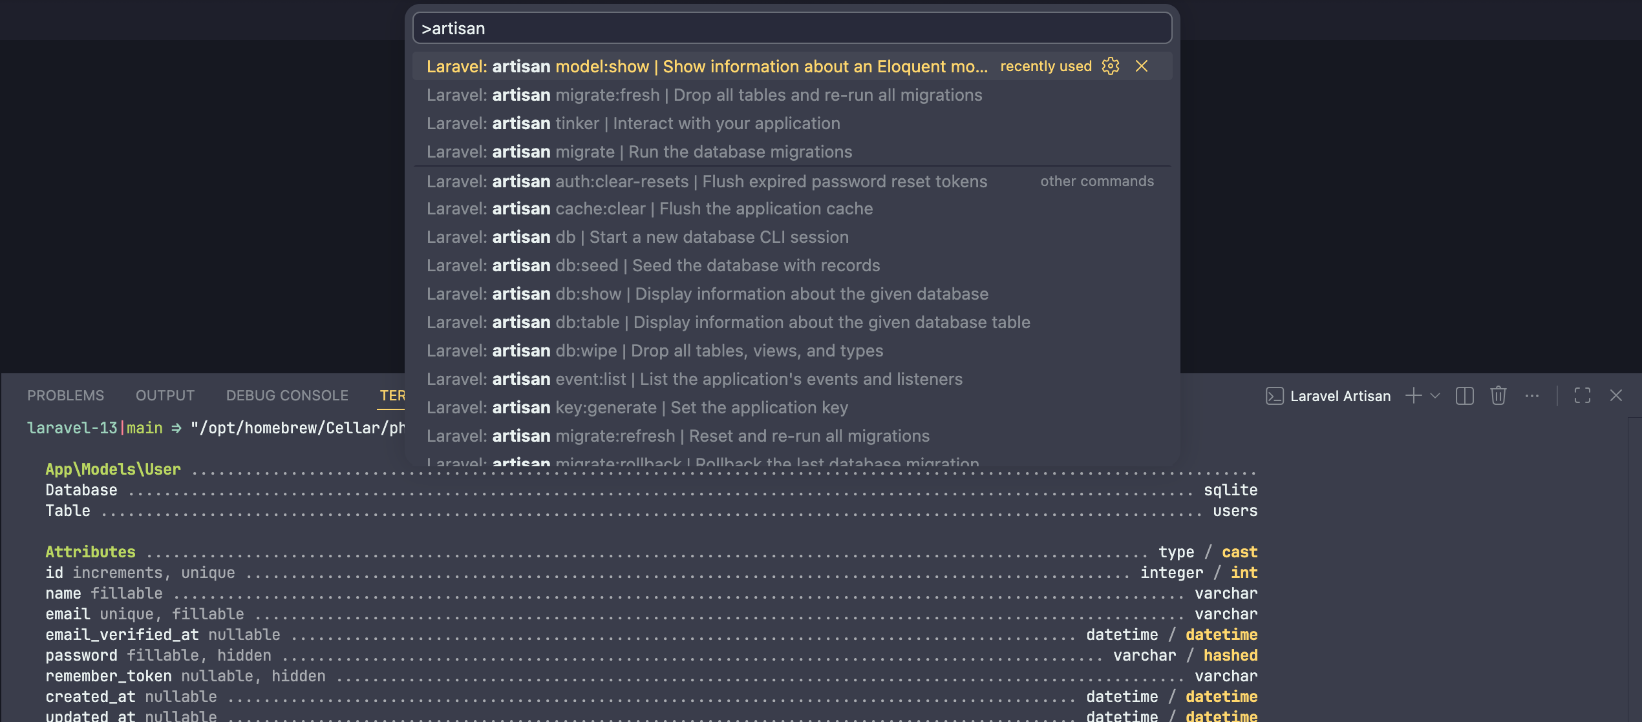Select the artisan tinker command
This screenshot has height=722, width=1642.
click(x=633, y=123)
